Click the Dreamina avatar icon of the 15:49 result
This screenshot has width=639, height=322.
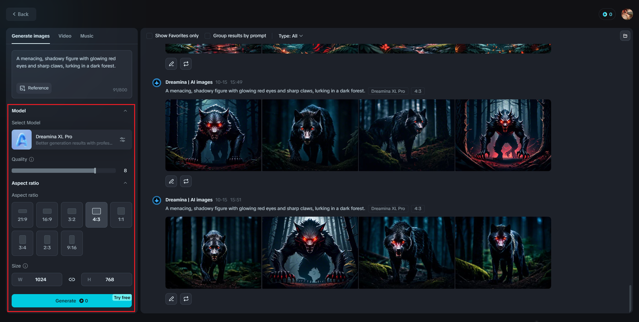[157, 82]
